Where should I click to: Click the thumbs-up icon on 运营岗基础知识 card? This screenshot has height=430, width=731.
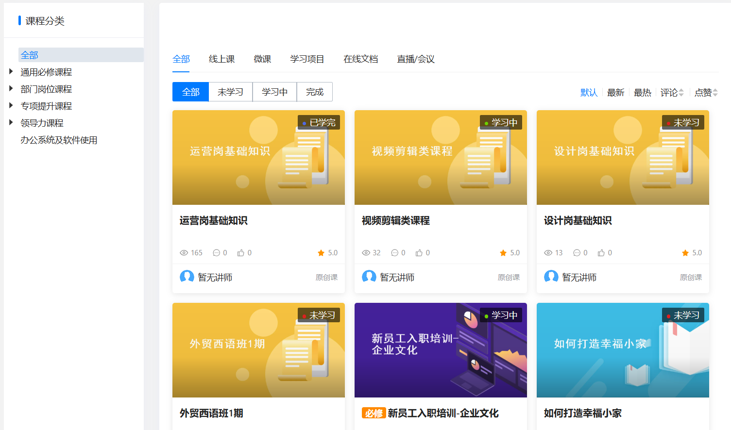(x=241, y=253)
